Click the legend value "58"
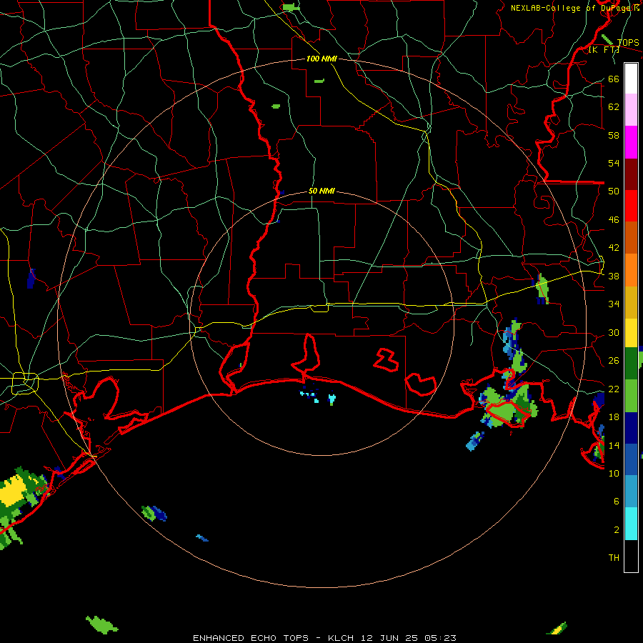The image size is (643, 643). pyautogui.click(x=614, y=135)
